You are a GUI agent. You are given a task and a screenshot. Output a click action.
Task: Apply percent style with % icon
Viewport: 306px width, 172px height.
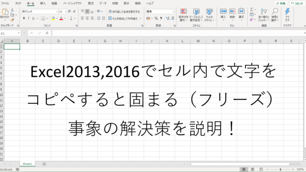pyautogui.click(x=156, y=18)
